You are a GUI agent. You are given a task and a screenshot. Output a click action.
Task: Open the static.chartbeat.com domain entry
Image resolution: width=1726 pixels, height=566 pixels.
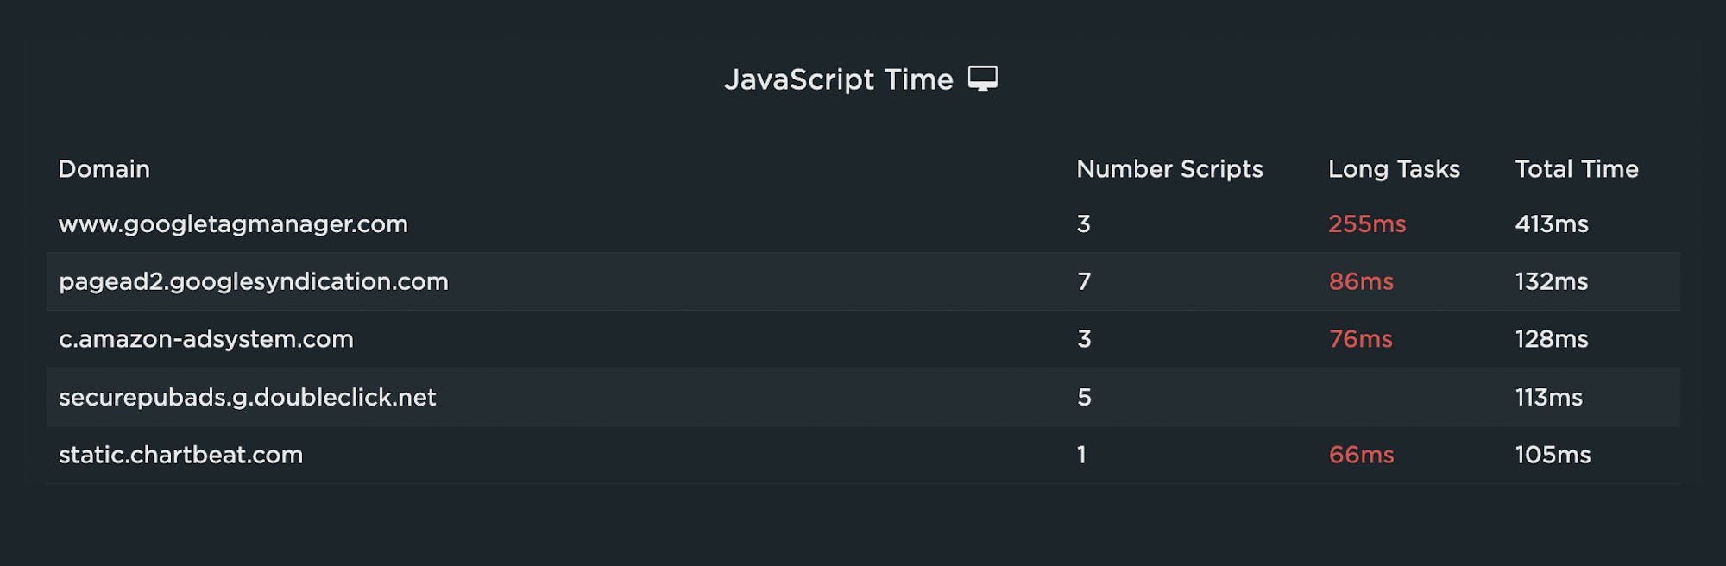pos(181,455)
